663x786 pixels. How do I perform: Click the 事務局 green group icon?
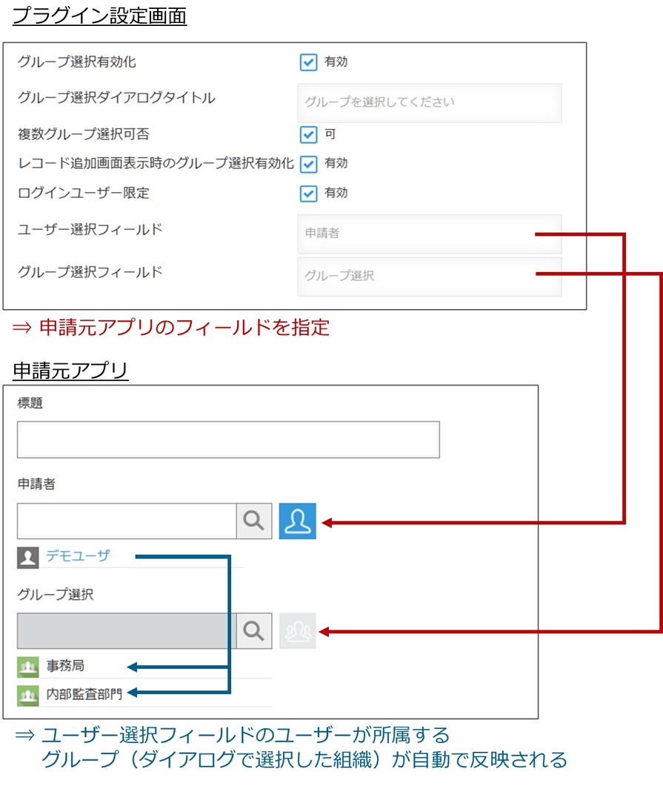pyautogui.click(x=27, y=667)
